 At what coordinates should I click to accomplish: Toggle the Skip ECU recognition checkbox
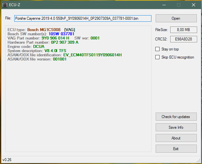[x=158, y=57]
